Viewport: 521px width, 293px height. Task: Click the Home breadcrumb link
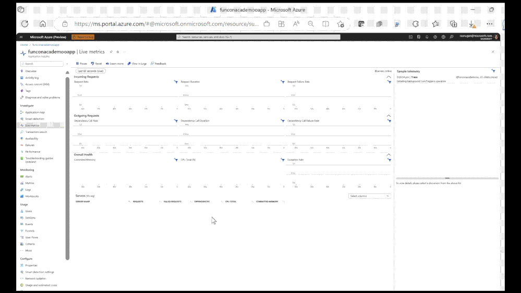coord(24,45)
